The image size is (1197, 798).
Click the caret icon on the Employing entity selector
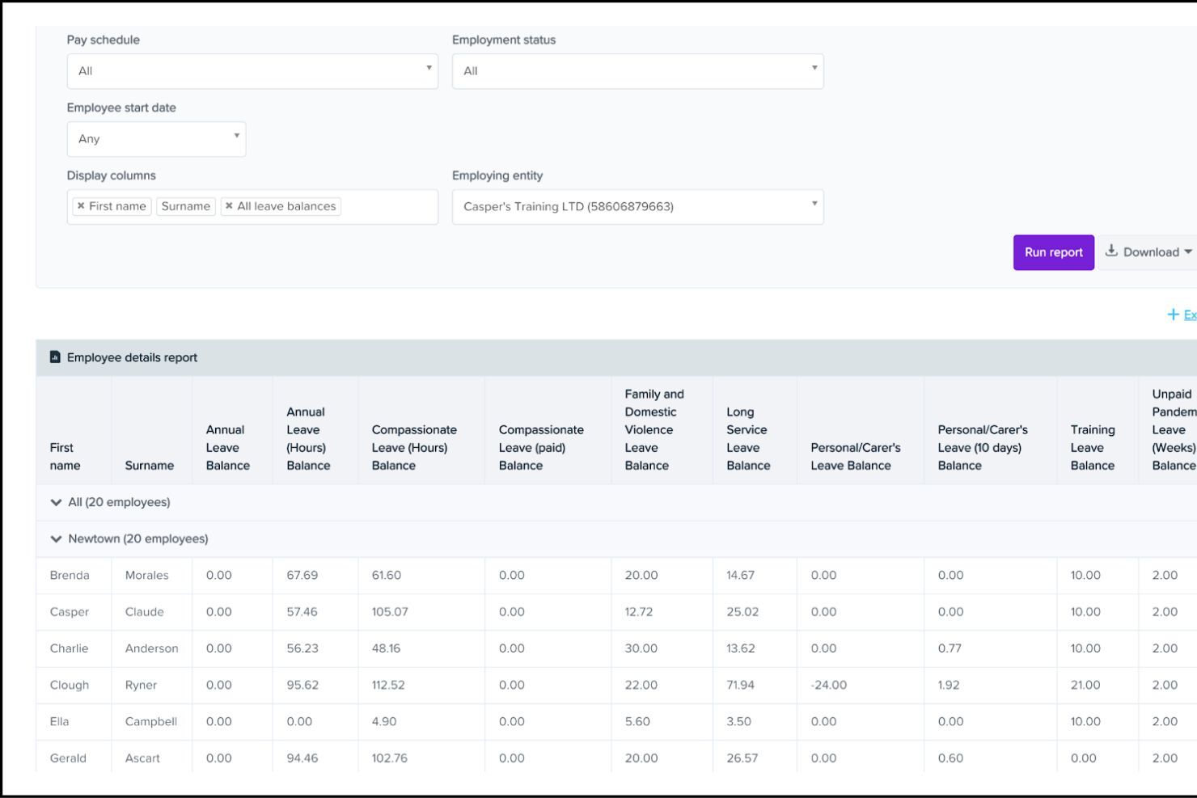(x=814, y=205)
